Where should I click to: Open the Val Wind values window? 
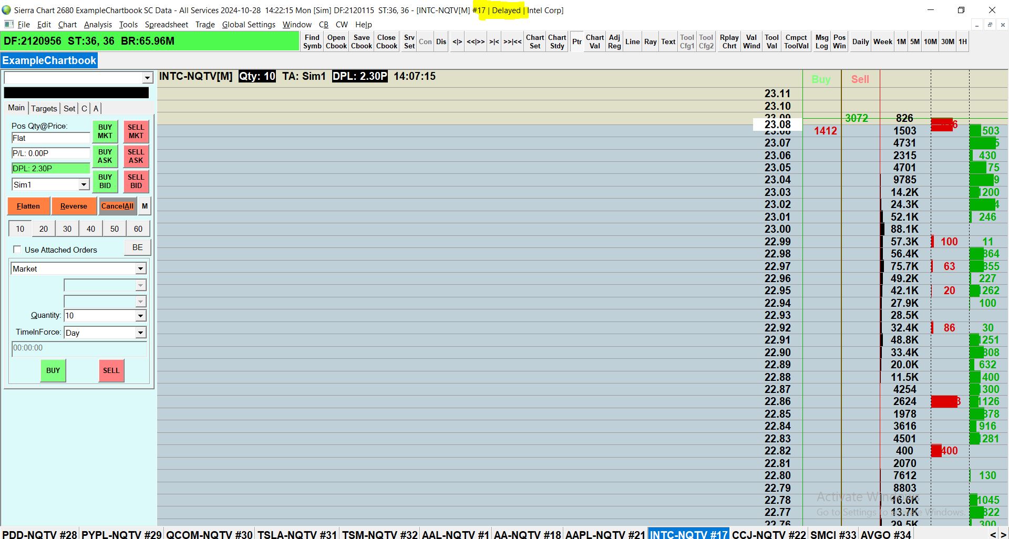click(751, 42)
